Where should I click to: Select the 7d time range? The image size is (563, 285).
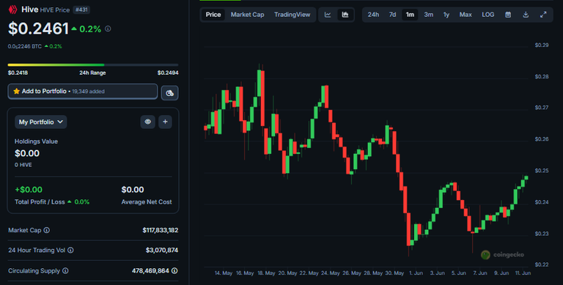tap(392, 15)
